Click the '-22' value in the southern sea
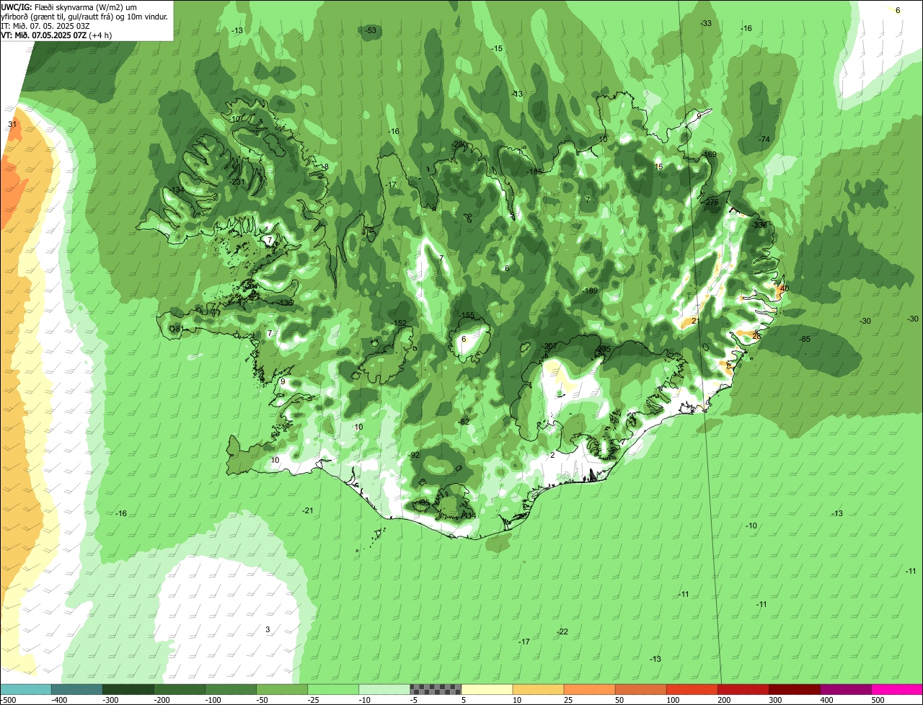This screenshot has width=923, height=705. [x=562, y=631]
